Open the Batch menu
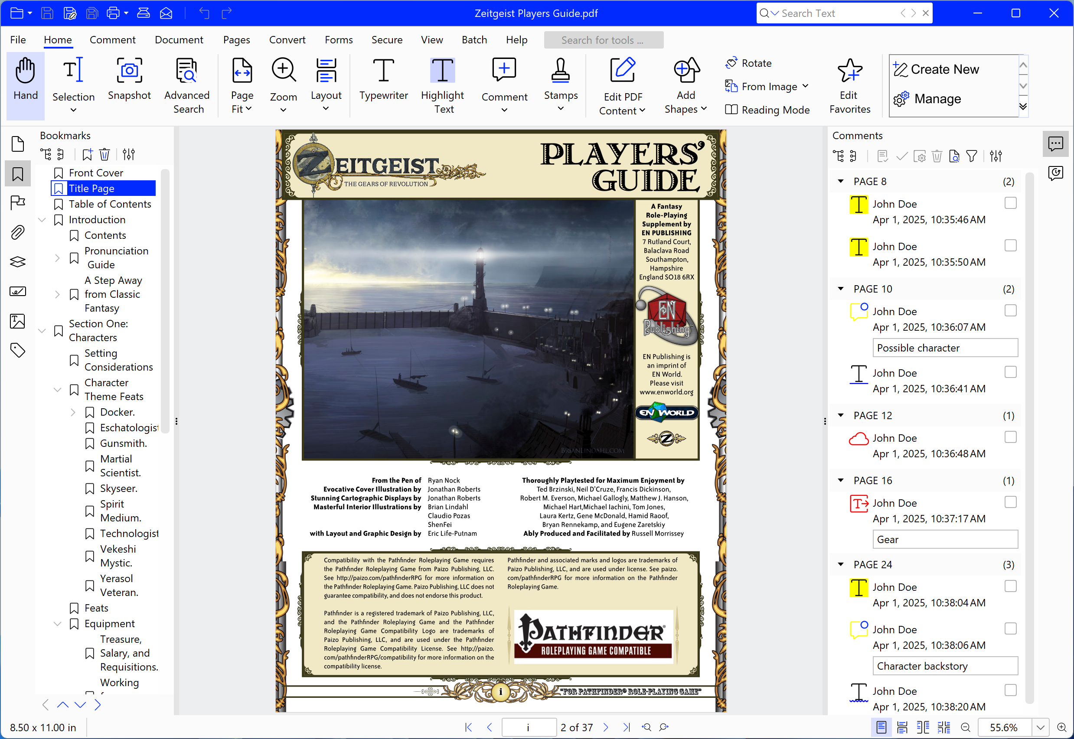This screenshot has width=1074, height=739. click(474, 40)
